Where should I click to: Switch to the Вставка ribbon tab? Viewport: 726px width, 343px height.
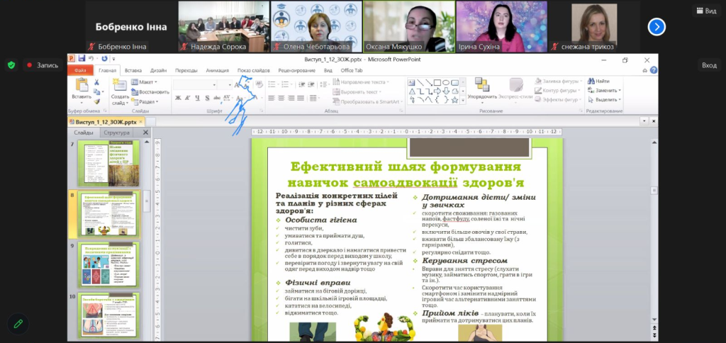point(133,70)
